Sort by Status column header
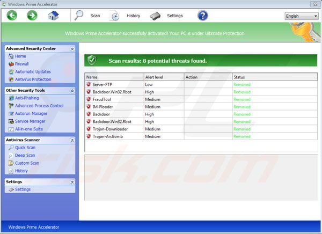 pyautogui.click(x=275, y=77)
